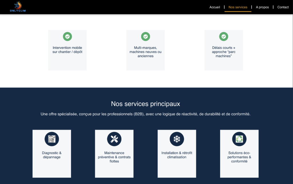293x184 pixels.
Task: Click the 'Diagnostic & dépannage' label
Action: (x=52, y=155)
